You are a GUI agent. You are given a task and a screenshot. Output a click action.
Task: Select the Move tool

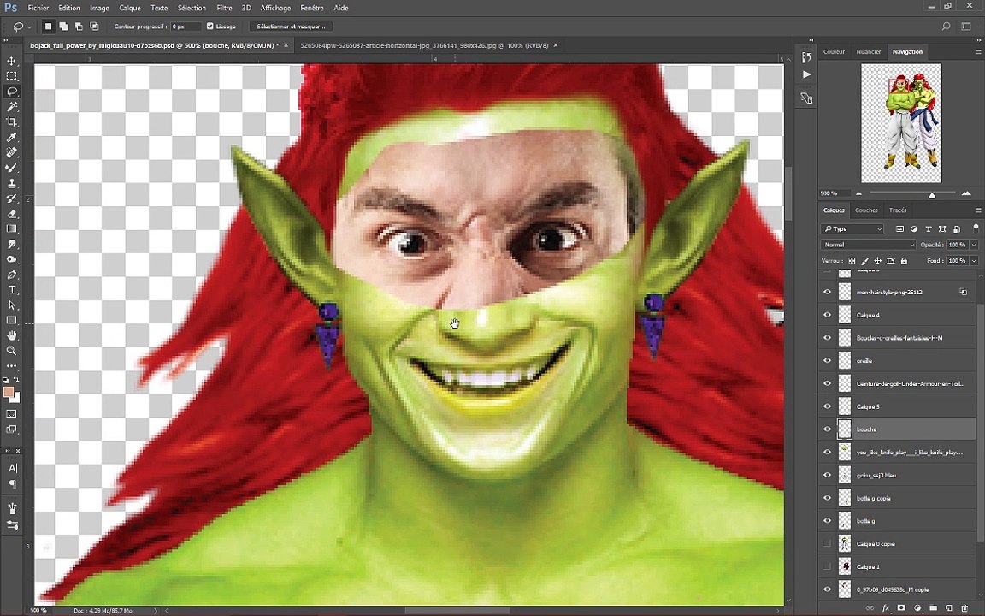pos(12,61)
